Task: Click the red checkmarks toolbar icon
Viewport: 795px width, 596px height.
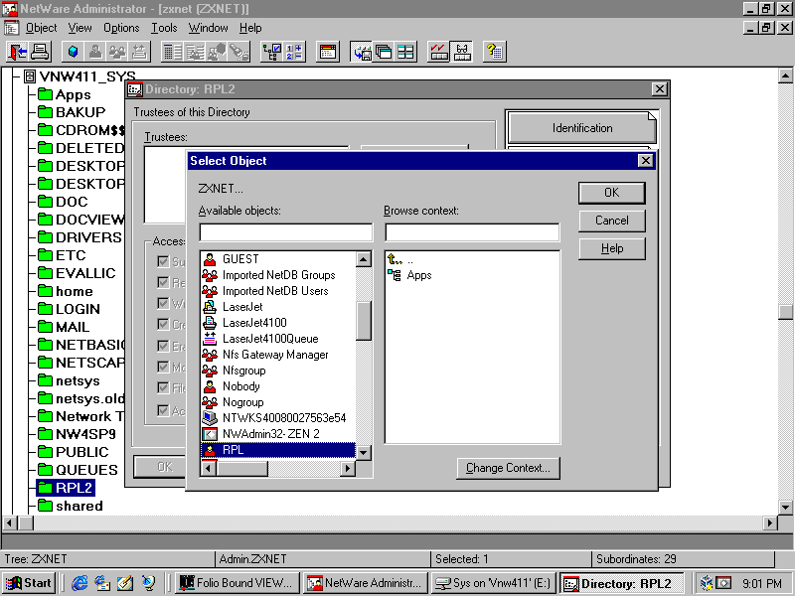Action: [438, 52]
